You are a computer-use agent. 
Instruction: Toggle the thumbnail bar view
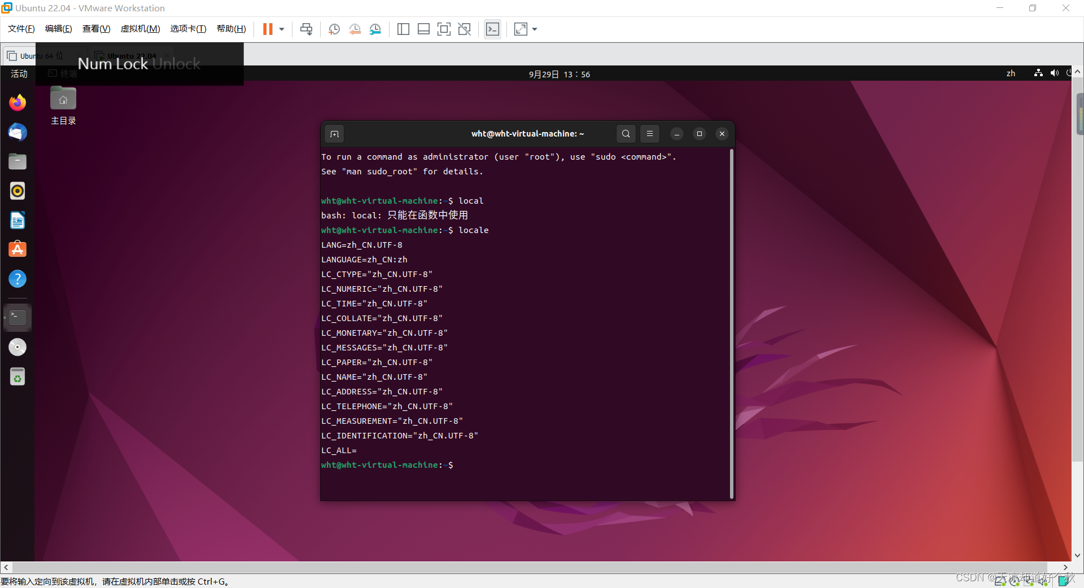click(x=423, y=29)
